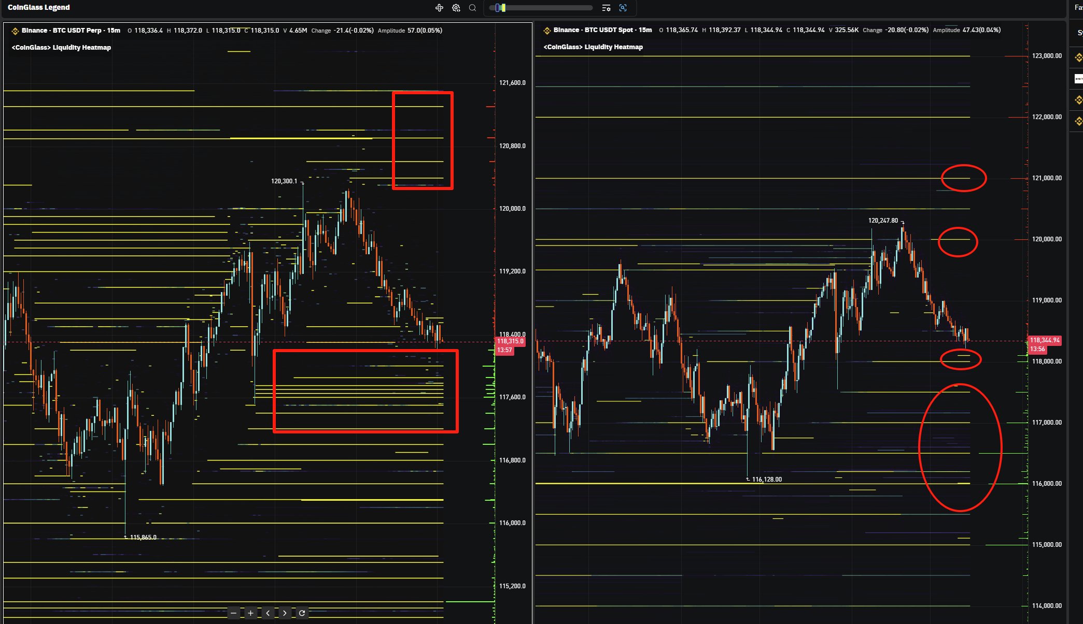The image size is (1083, 624).
Task: Open the settings gear with code icon
Action: (456, 8)
